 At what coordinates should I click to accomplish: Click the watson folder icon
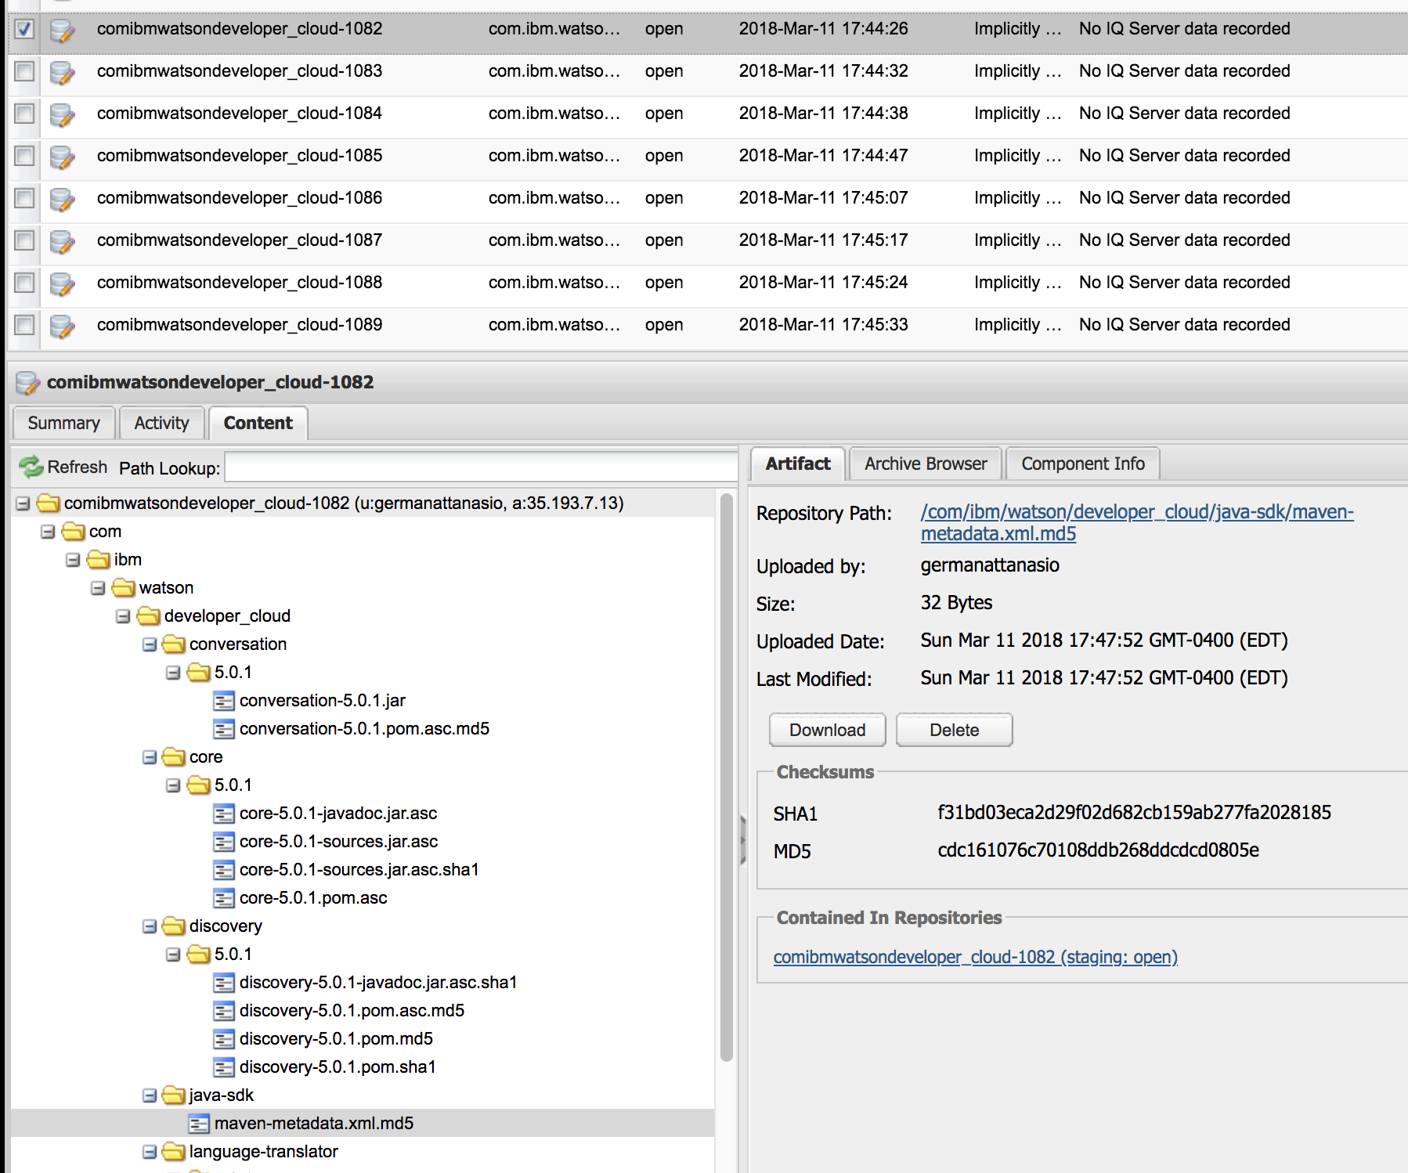tap(124, 587)
